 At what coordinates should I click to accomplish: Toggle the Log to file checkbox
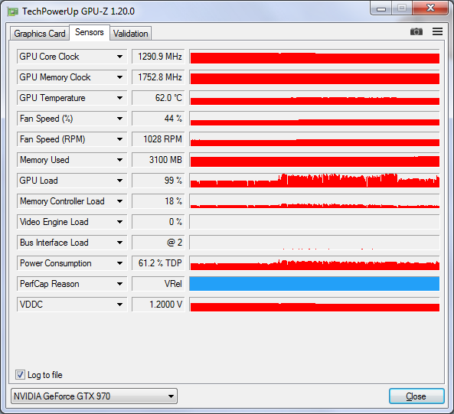tap(20, 375)
